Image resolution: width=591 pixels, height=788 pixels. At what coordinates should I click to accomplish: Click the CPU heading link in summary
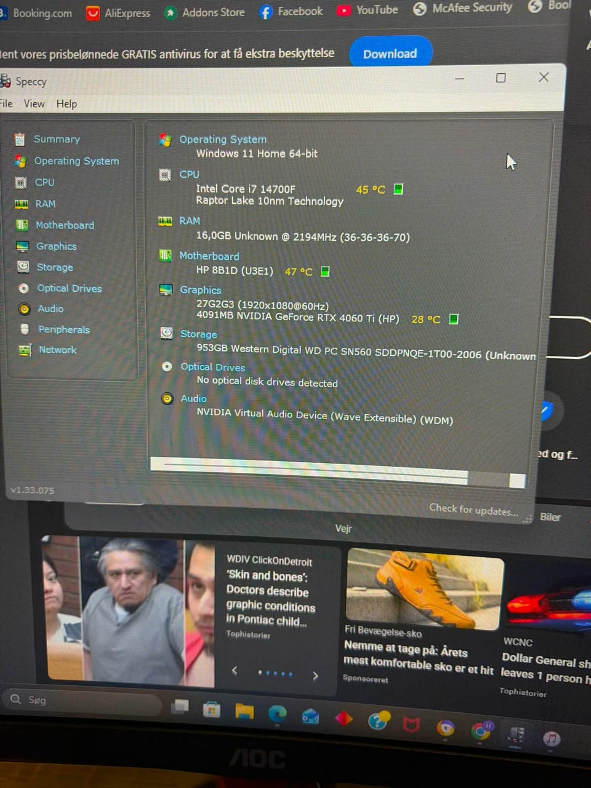pos(190,175)
